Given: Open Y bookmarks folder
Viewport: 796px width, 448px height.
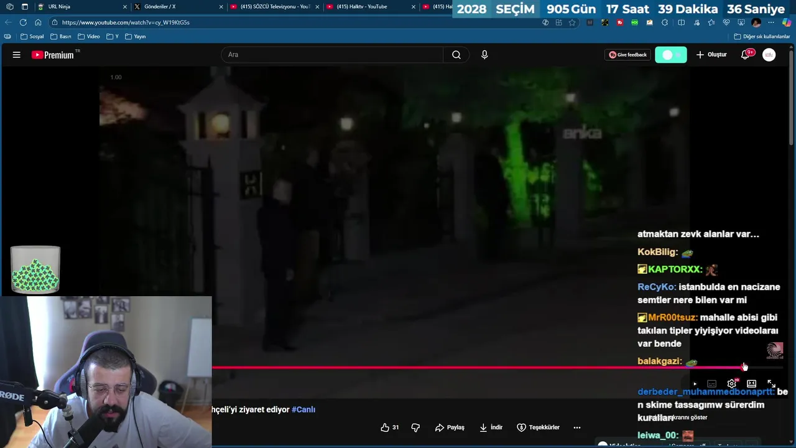Looking at the screenshot, I should point(113,37).
